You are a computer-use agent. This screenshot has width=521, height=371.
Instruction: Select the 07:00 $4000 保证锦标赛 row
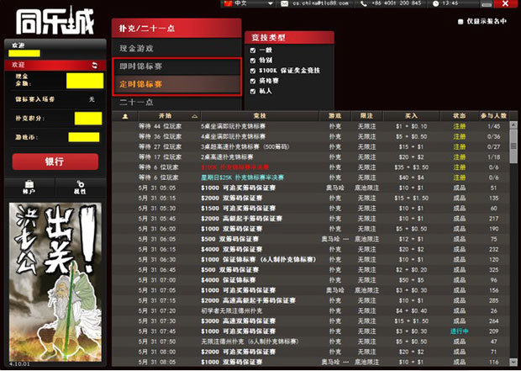(310, 280)
